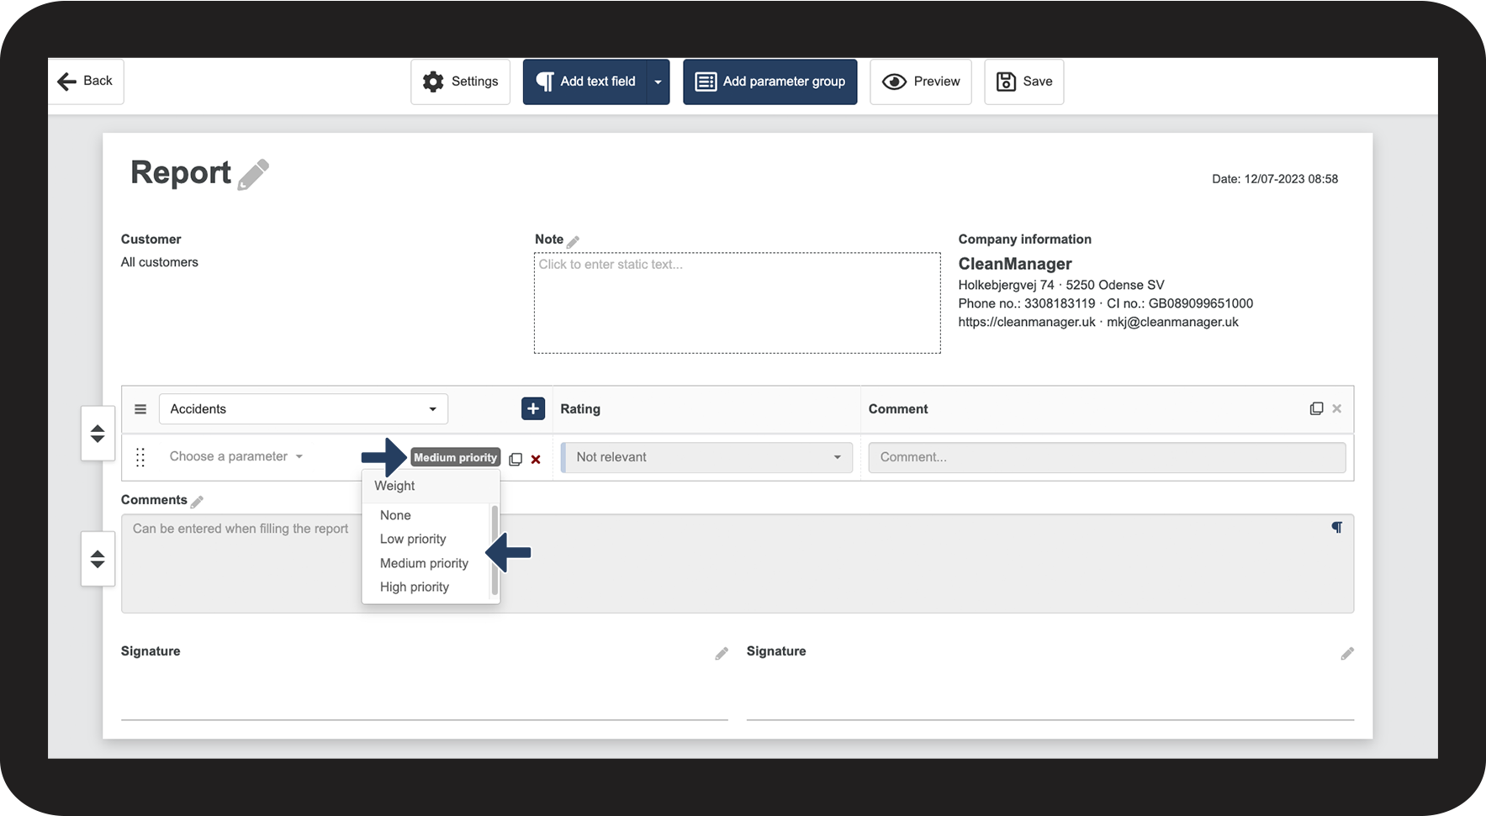Click the blue plus icon to add parameter
The image size is (1486, 816).
coord(533,408)
